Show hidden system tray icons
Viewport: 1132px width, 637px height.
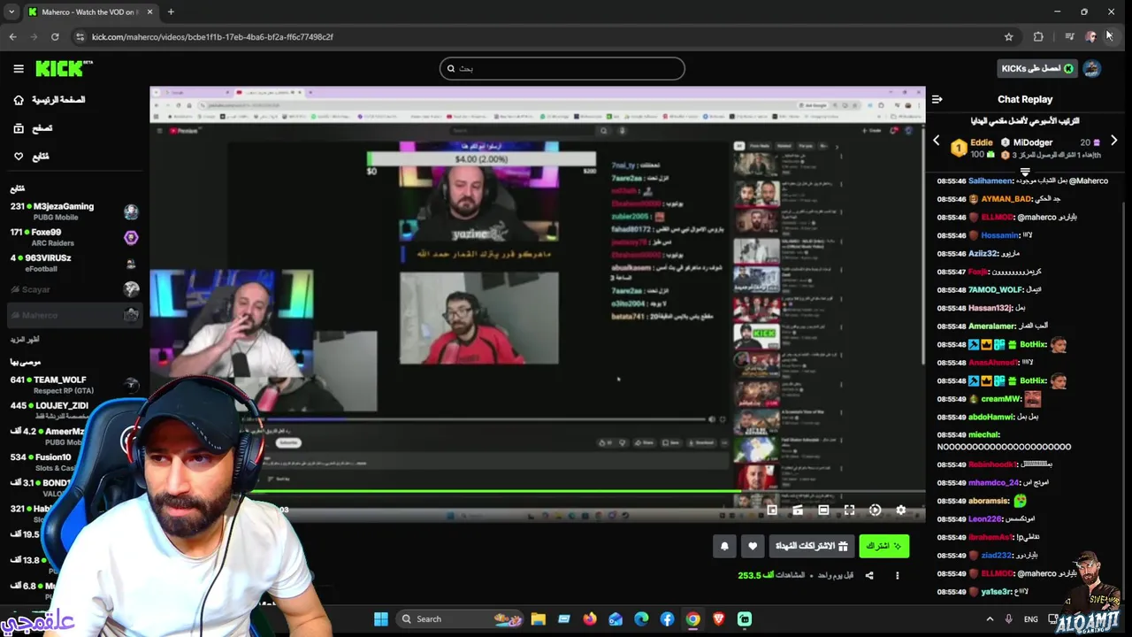(990, 618)
